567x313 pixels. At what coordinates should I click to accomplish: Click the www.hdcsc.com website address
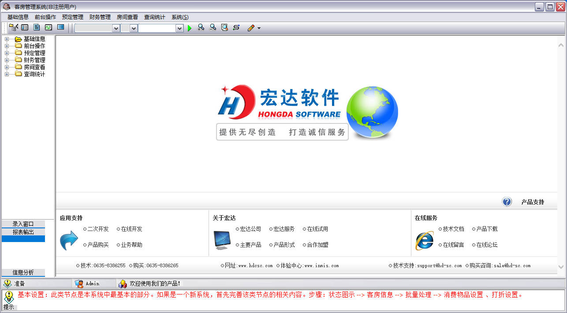click(255, 266)
